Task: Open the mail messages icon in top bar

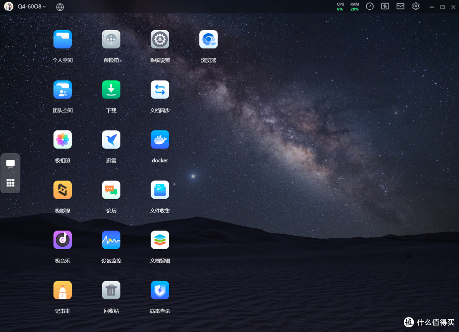Action: 400,6
